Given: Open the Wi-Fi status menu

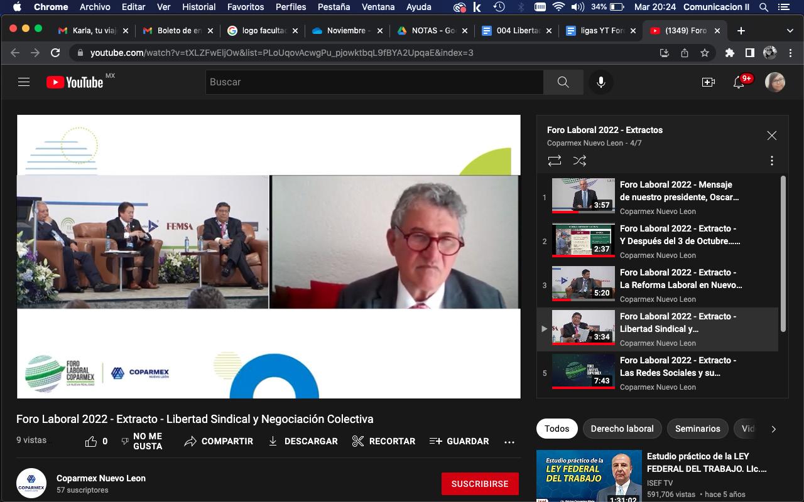Looking at the screenshot, I should tap(558, 7).
